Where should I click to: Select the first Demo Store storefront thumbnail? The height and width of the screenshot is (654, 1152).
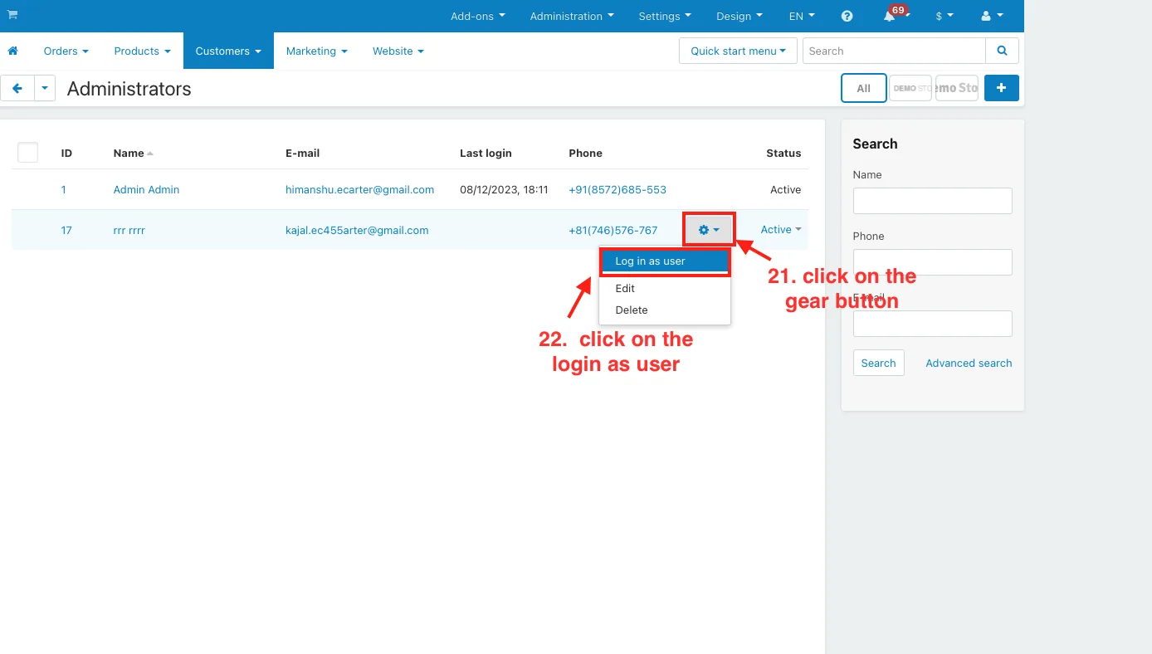click(910, 88)
